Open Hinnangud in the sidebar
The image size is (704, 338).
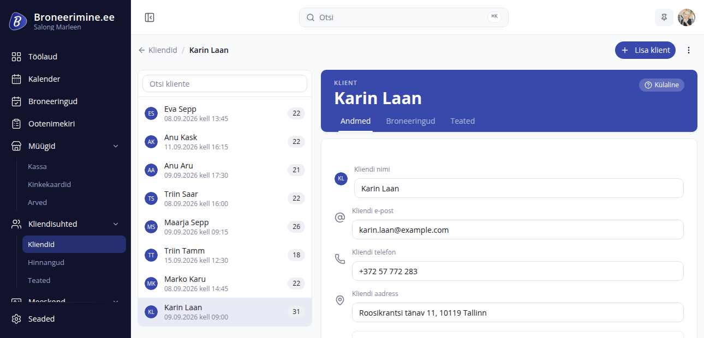[74, 263]
